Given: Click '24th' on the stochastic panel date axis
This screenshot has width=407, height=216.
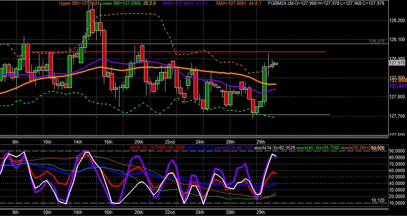Looking at the screenshot, I should (200, 212).
